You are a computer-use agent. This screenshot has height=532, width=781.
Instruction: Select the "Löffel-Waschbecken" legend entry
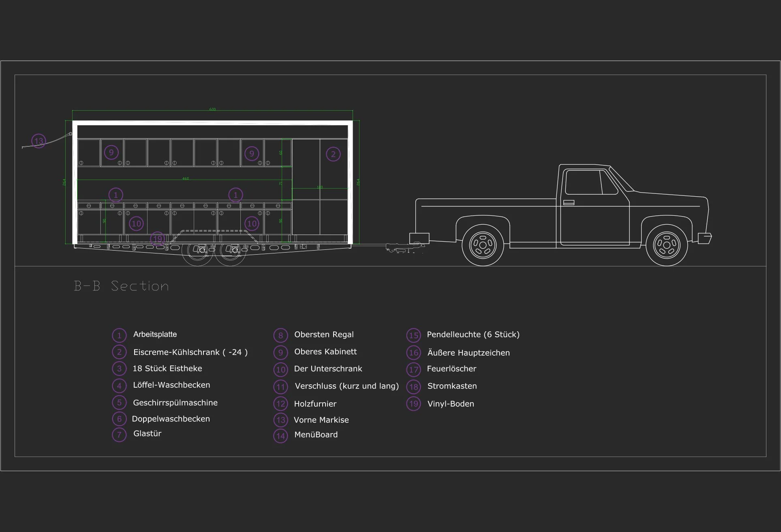171,385
